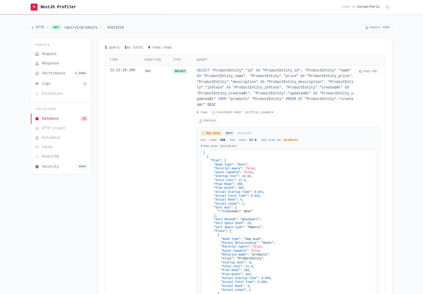Open the Request profile section

61,54
